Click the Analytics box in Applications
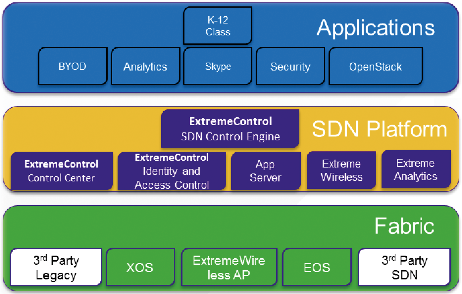The image size is (462, 294). click(145, 66)
